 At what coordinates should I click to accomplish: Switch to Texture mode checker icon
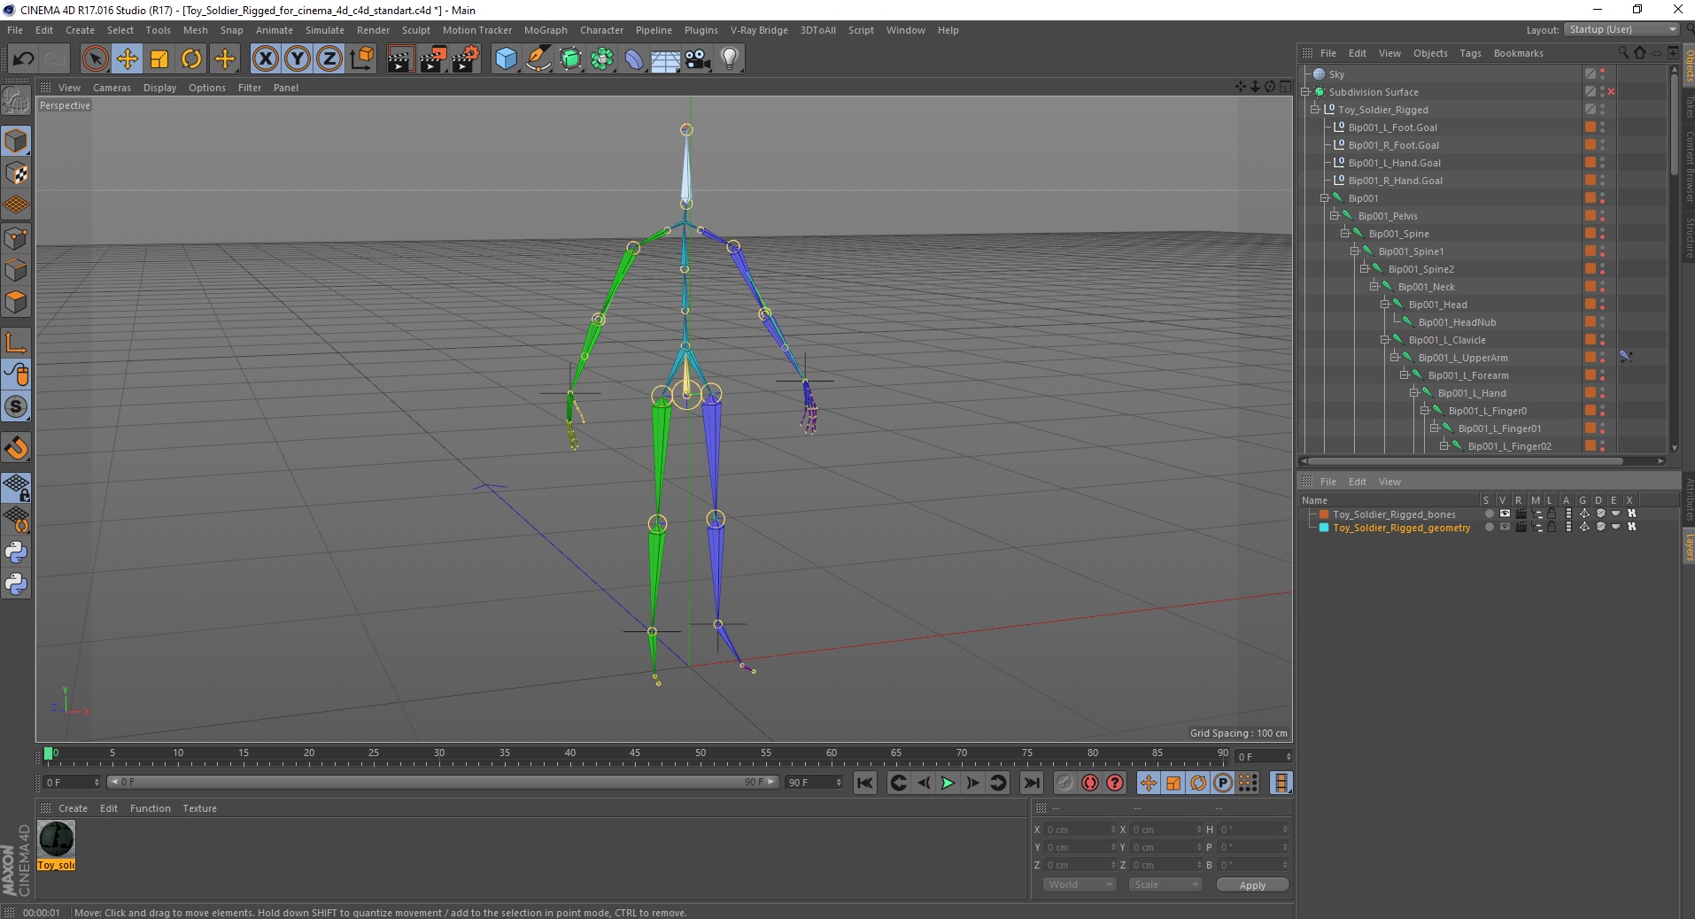[16, 174]
